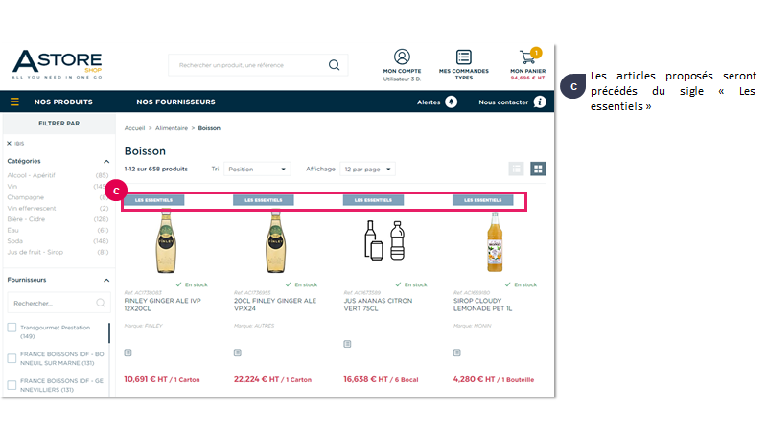
Task: Go to Alimentaire breadcrumb
Action: tap(172, 128)
